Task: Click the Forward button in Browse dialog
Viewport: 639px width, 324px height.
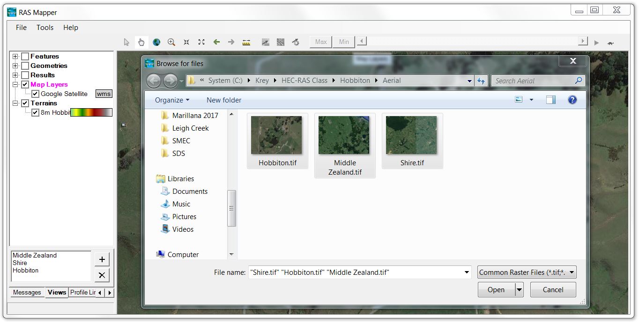Action: click(x=171, y=81)
